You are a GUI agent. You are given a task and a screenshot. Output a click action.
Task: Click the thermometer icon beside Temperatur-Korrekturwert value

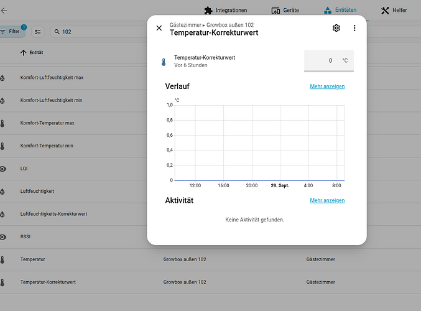click(164, 62)
